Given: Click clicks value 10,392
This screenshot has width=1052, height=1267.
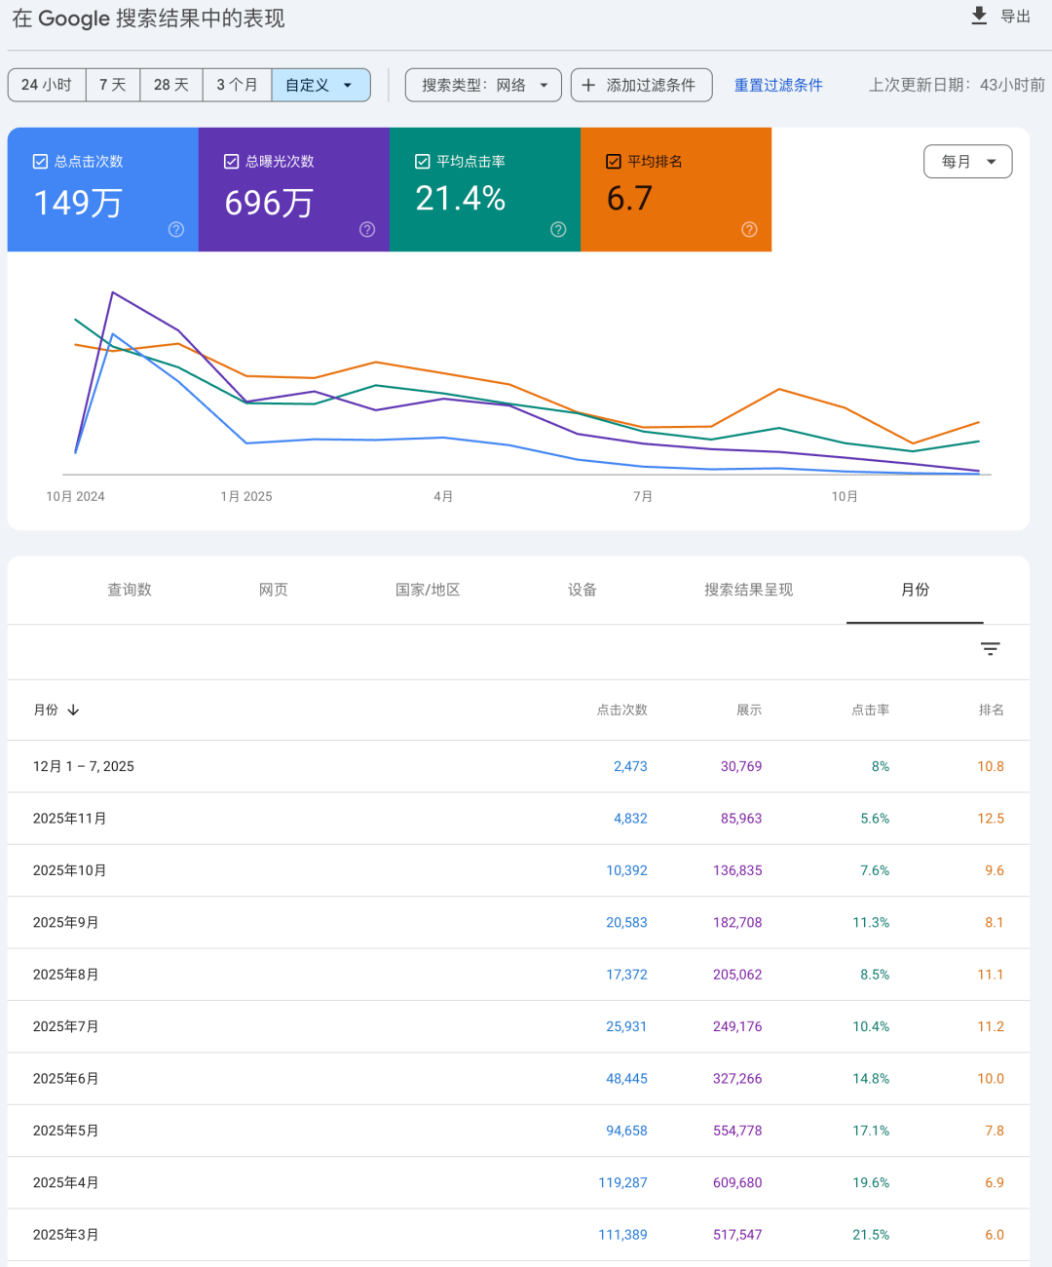Looking at the screenshot, I should pyautogui.click(x=626, y=870).
